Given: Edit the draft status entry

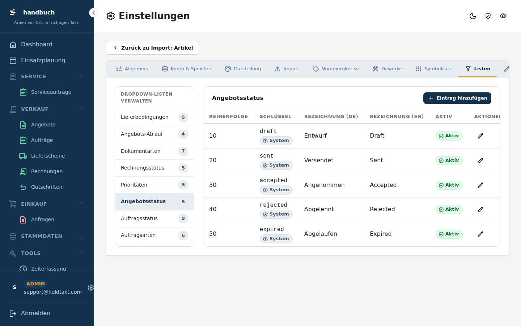Looking at the screenshot, I should [480, 136].
